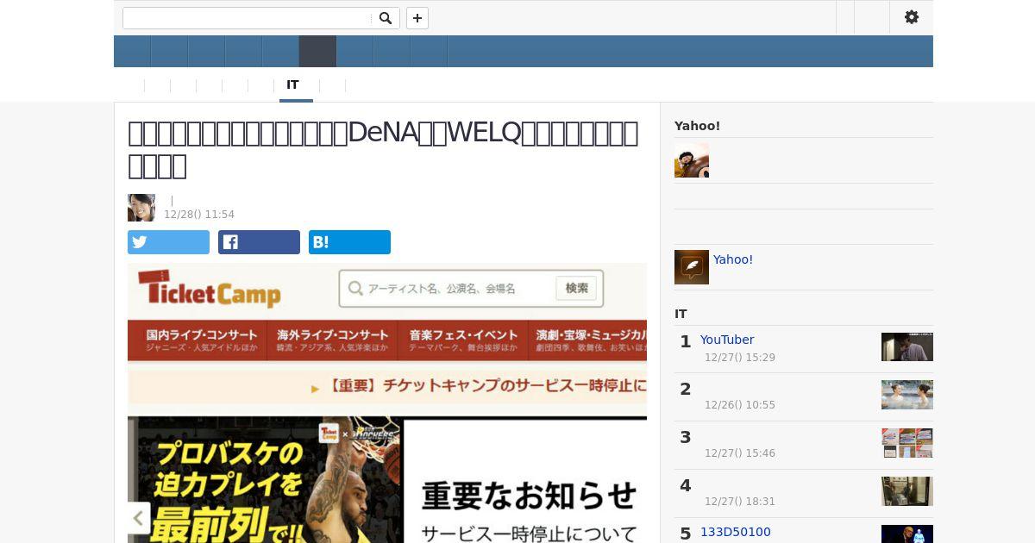Click the 検索 button in TicketCamp image
Viewport: 1035px width, 543px height.
577,289
